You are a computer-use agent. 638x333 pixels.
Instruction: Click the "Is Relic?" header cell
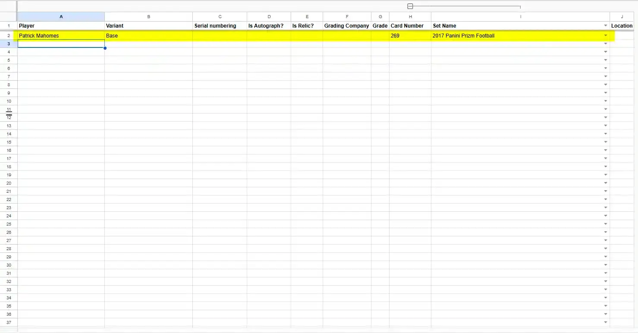pyautogui.click(x=307, y=26)
